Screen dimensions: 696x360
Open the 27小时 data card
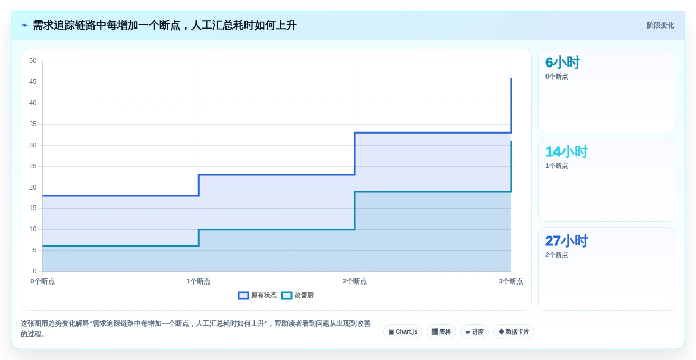pyautogui.click(x=607, y=269)
